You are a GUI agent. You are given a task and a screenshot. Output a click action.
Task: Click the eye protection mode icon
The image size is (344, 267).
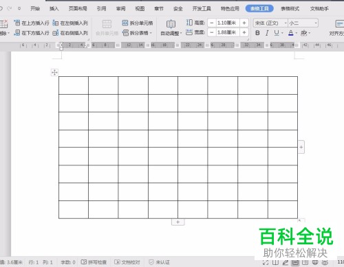325,262
